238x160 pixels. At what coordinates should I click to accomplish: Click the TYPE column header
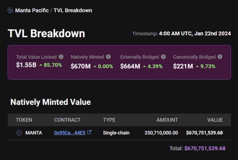click(109, 120)
